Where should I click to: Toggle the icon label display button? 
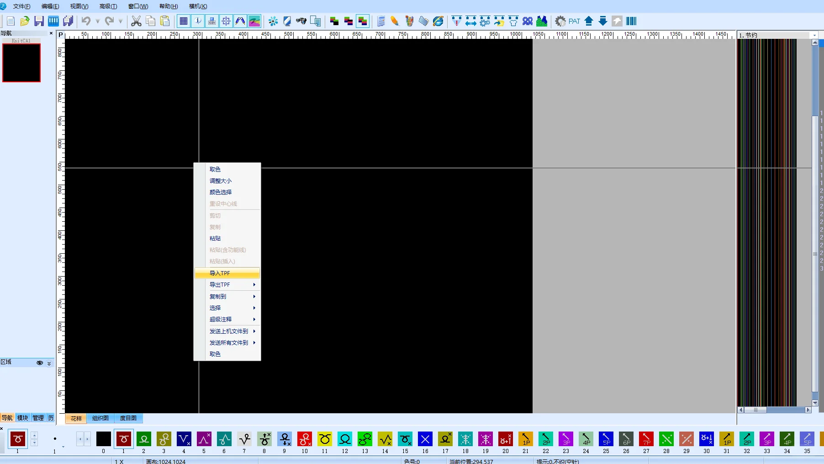pos(212,21)
